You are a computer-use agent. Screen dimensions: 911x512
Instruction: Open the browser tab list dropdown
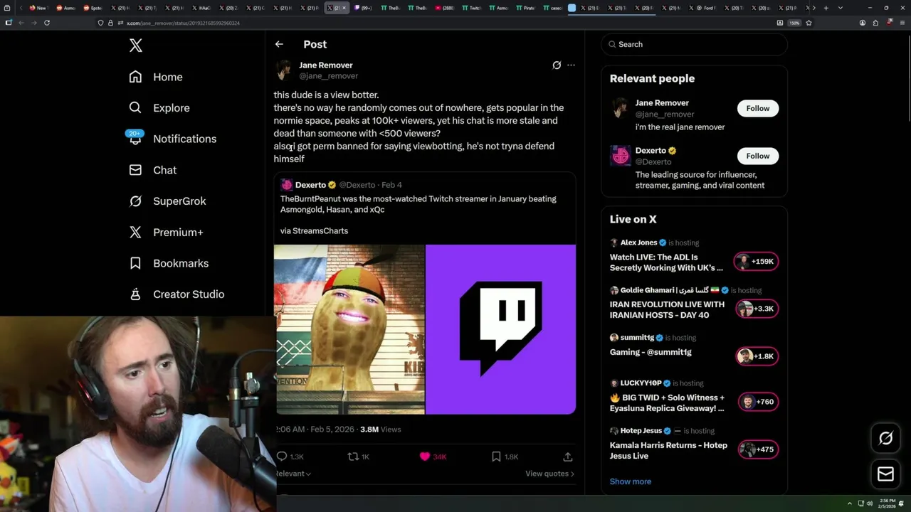click(x=841, y=8)
